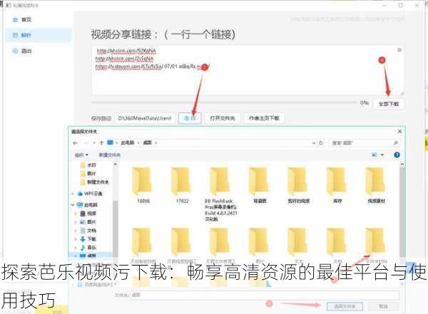The height and width of the screenshot is (314, 428).
Task: Expand the 下载 tree node
Action: 76,239
